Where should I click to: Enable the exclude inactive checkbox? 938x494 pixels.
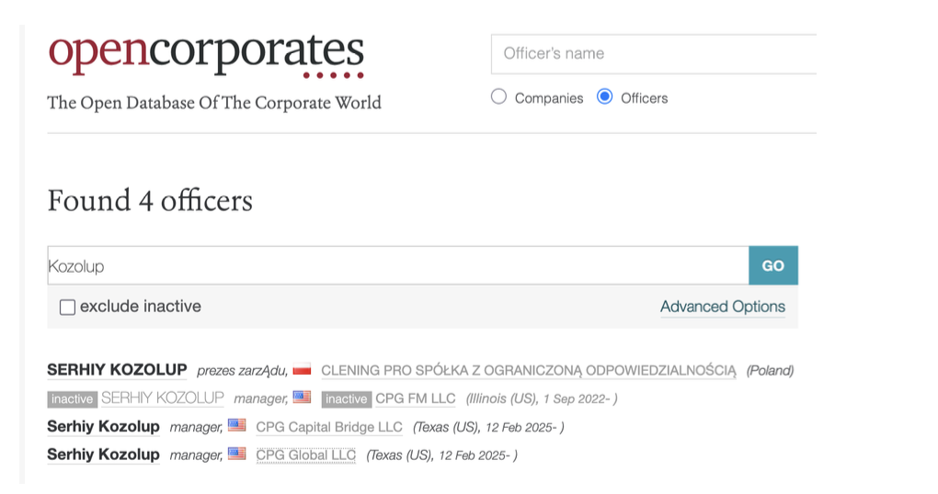(x=67, y=307)
